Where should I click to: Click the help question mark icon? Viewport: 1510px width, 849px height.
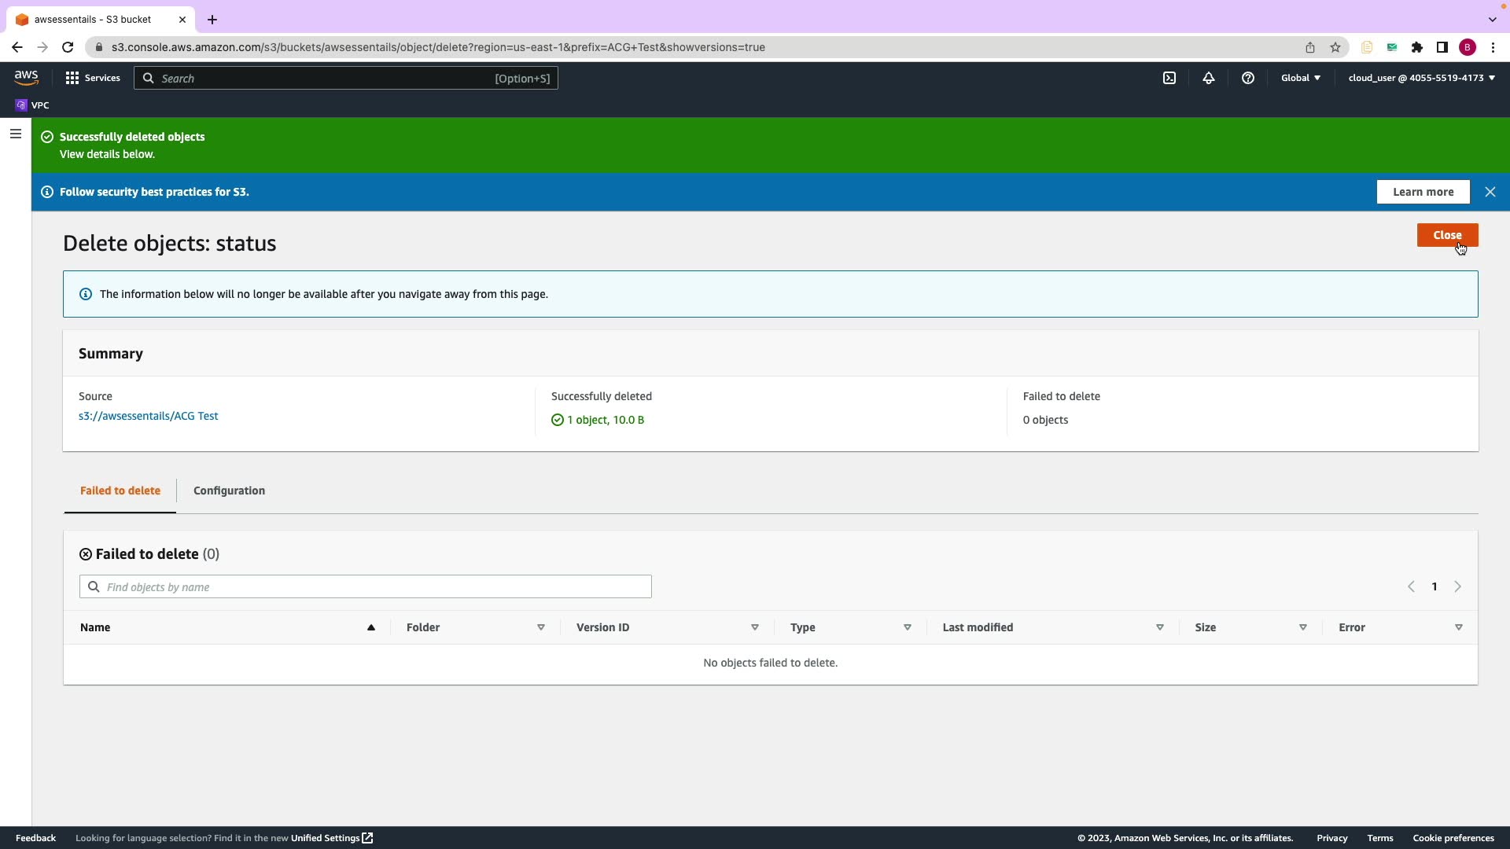(1248, 78)
